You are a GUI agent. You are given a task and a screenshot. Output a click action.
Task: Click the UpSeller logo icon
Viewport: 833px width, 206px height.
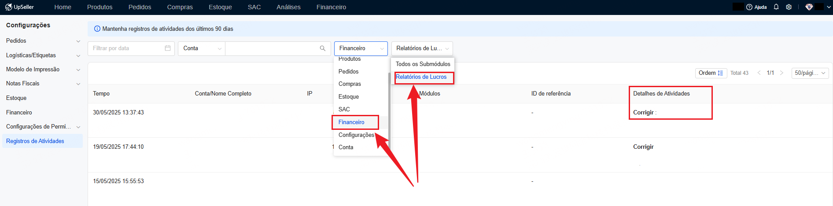point(8,7)
